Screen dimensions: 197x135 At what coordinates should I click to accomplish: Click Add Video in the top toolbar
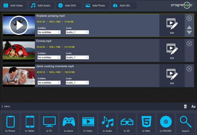14,5
